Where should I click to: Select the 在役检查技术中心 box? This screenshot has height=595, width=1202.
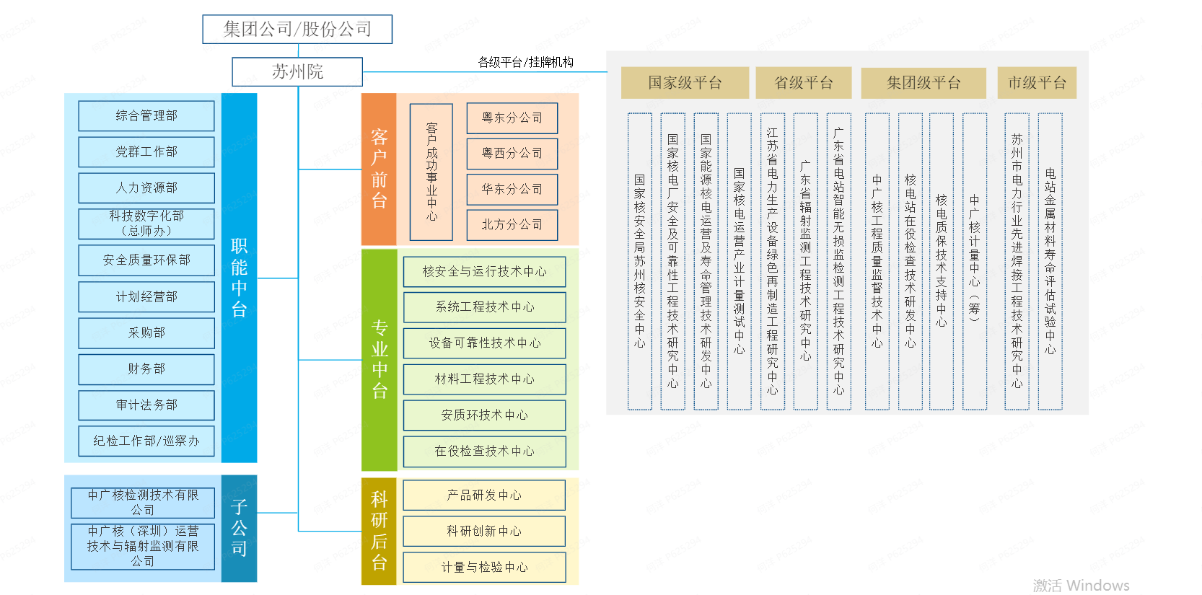(485, 451)
